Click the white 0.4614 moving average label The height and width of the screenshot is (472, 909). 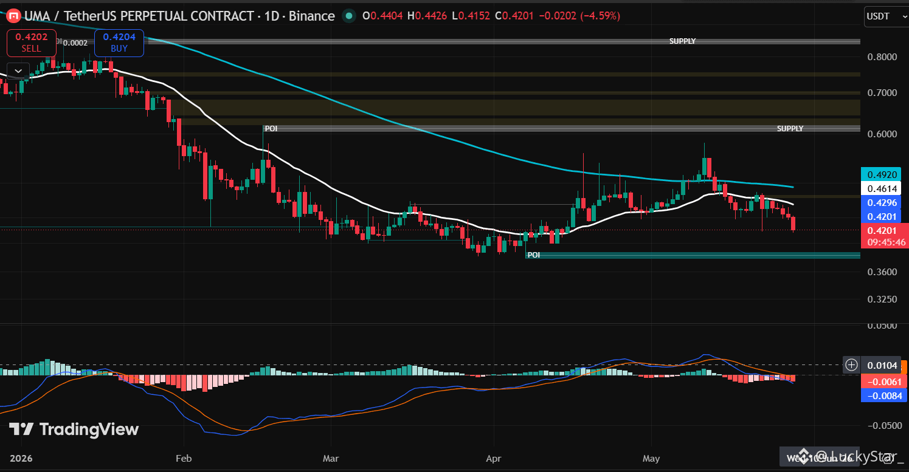coord(882,188)
